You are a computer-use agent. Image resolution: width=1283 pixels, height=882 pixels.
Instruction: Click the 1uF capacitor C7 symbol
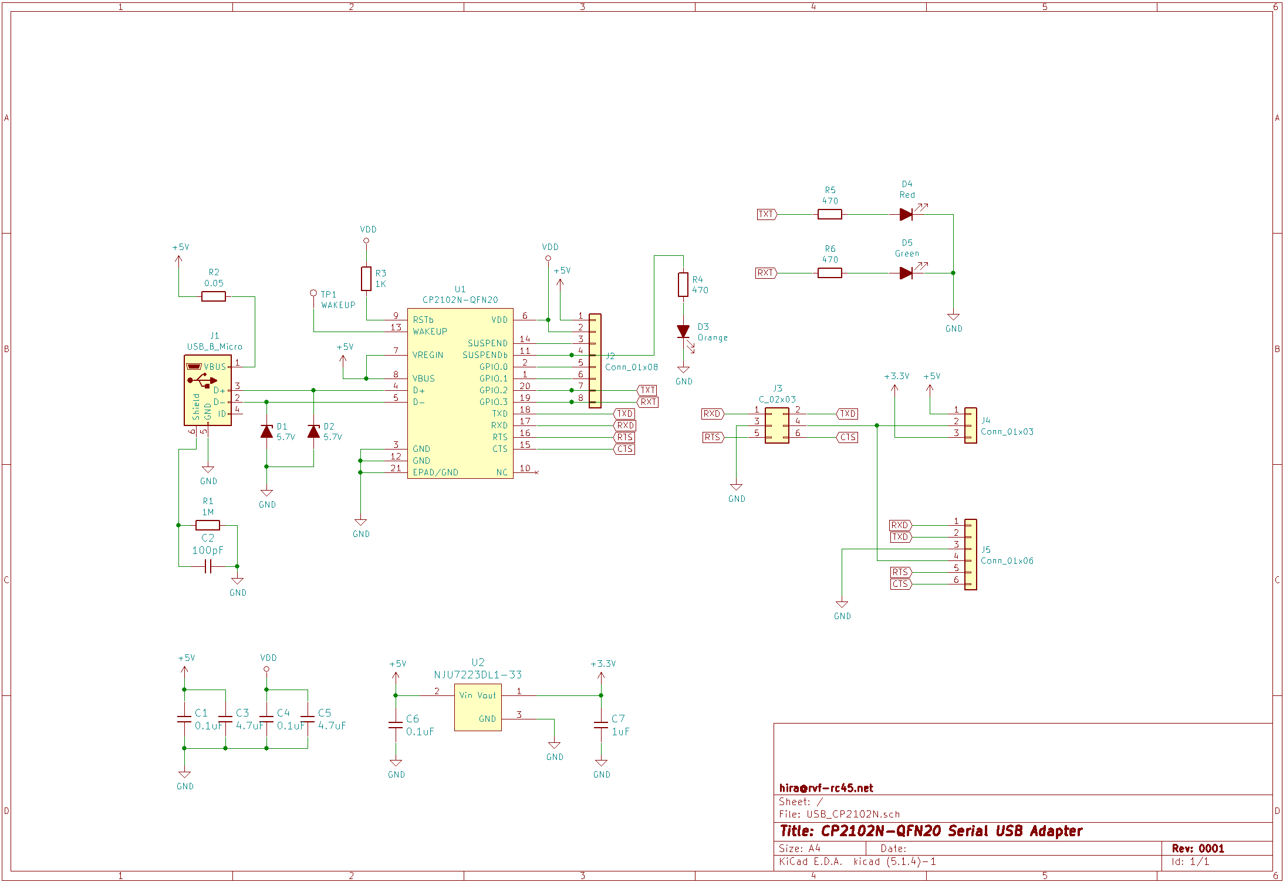click(x=602, y=723)
